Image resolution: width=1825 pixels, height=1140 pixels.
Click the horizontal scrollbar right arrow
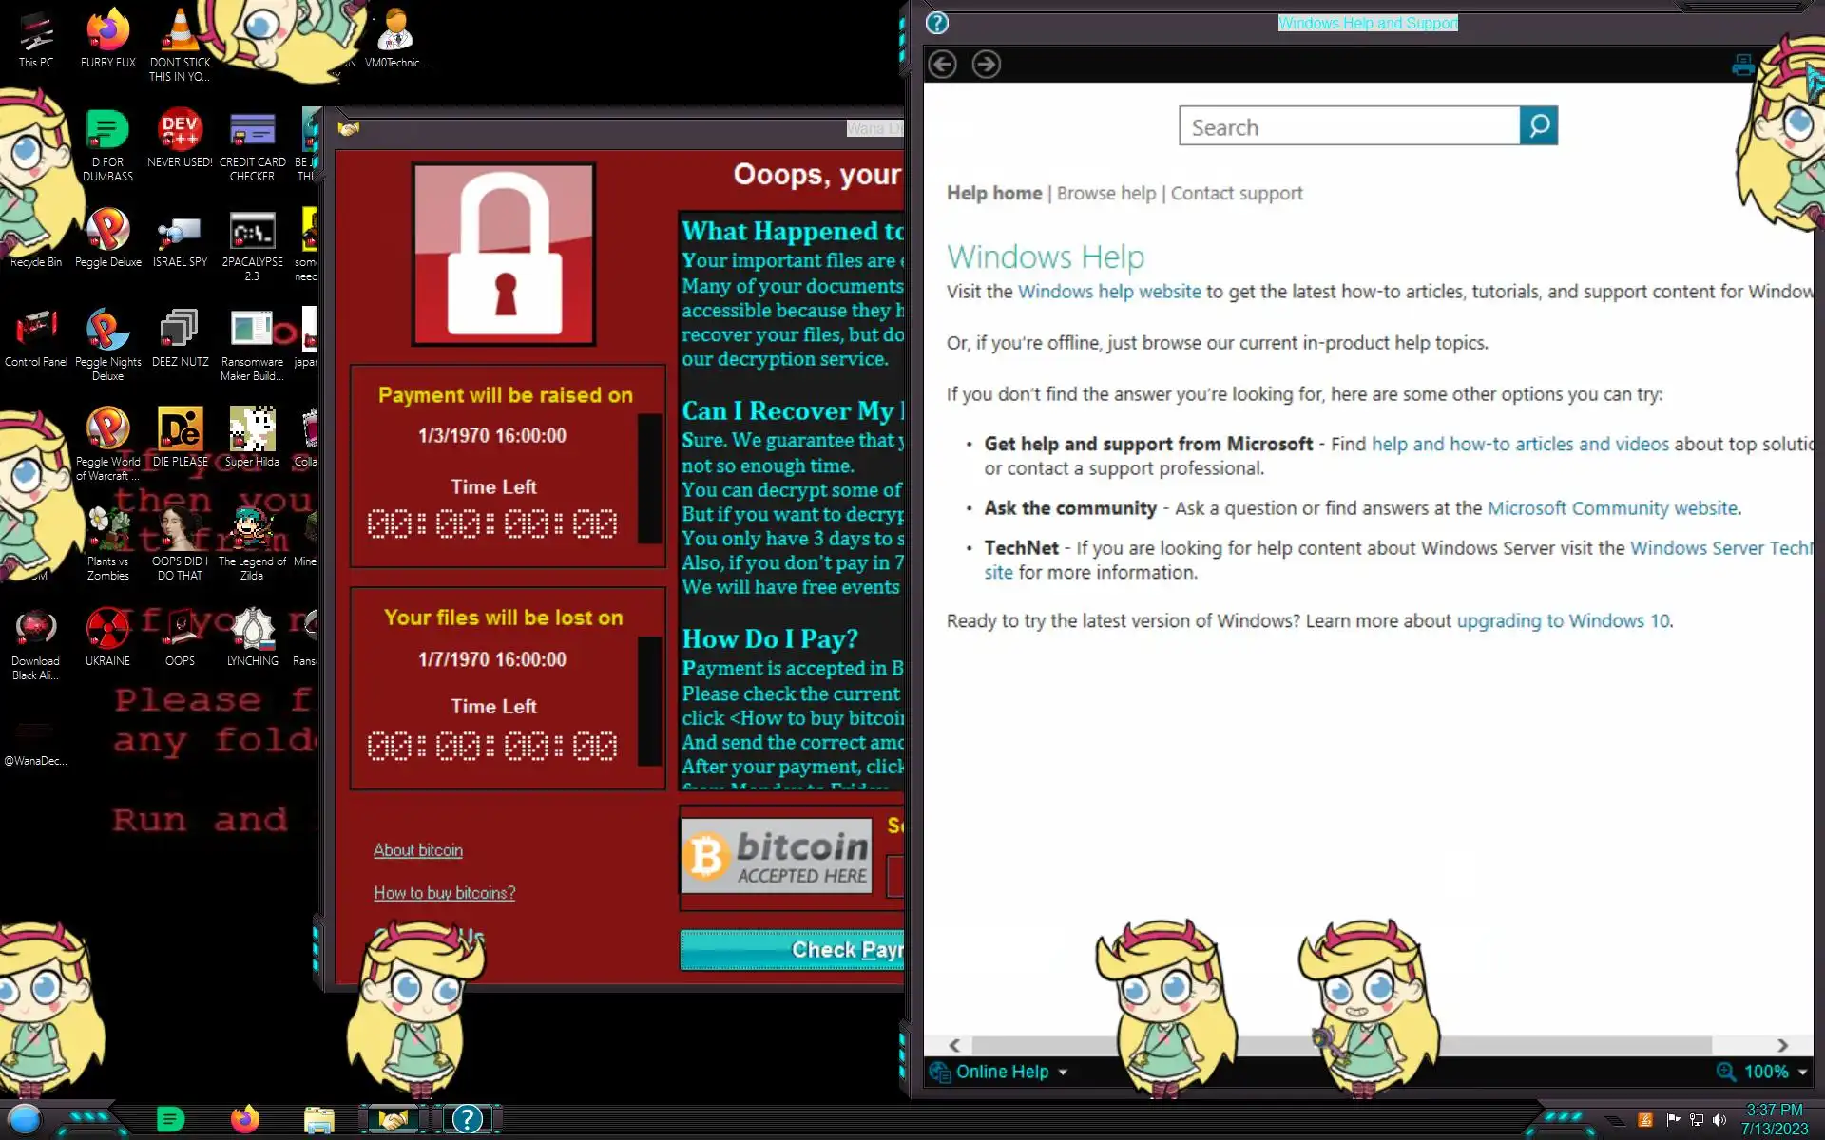(x=1782, y=1045)
